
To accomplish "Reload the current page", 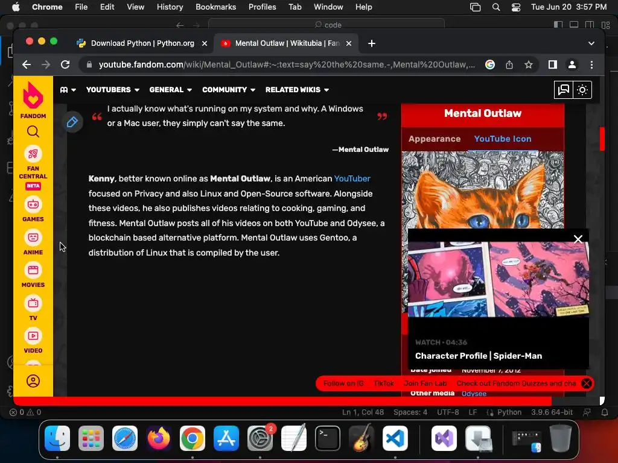I will (x=65, y=65).
